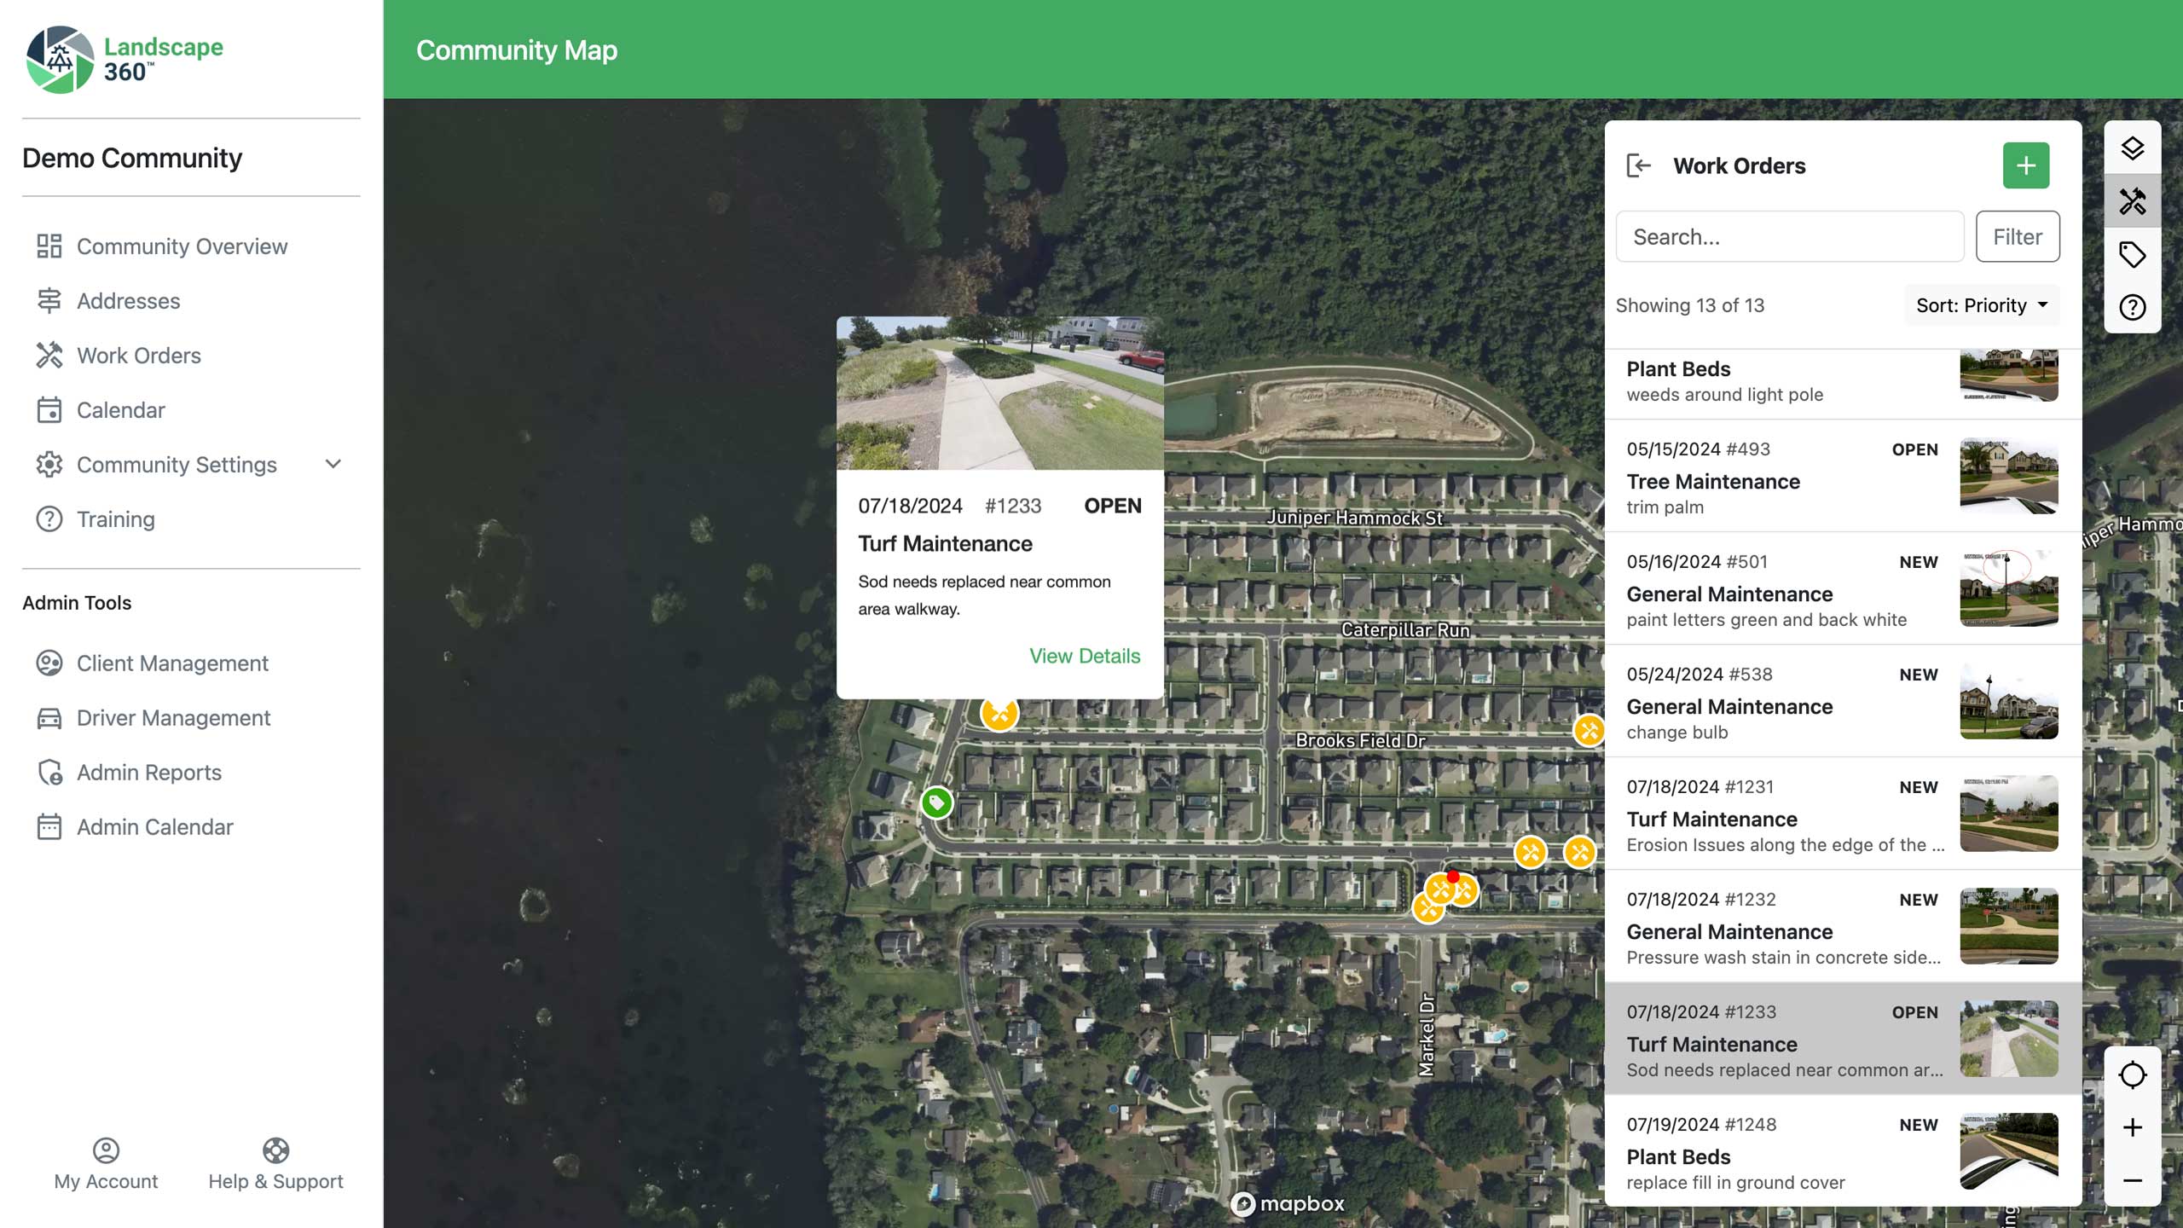Zoom out the map with minus icon
Image resolution: width=2183 pixels, height=1228 pixels.
(x=2132, y=1180)
